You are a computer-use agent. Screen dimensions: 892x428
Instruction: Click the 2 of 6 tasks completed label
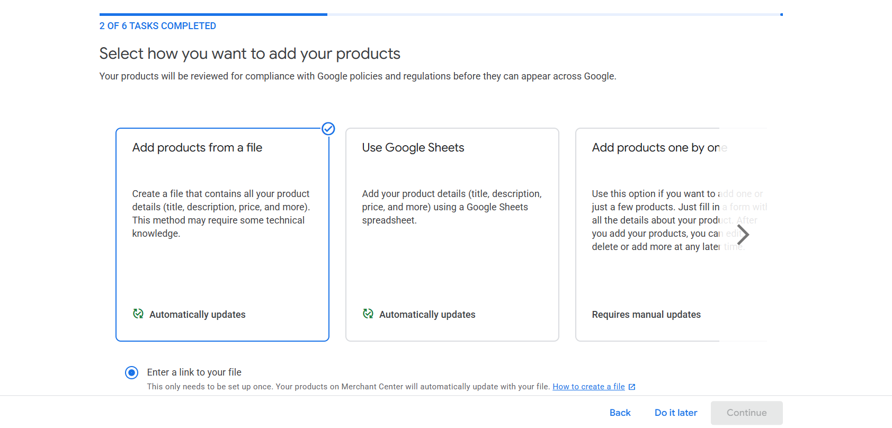(x=158, y=26)
